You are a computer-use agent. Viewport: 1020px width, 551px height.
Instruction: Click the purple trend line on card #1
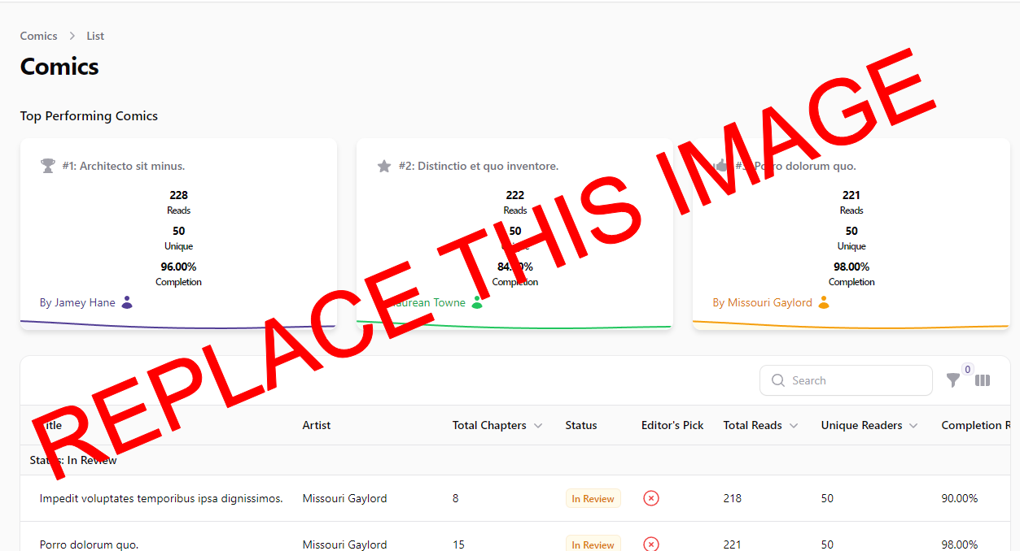(x=179, y=324)
